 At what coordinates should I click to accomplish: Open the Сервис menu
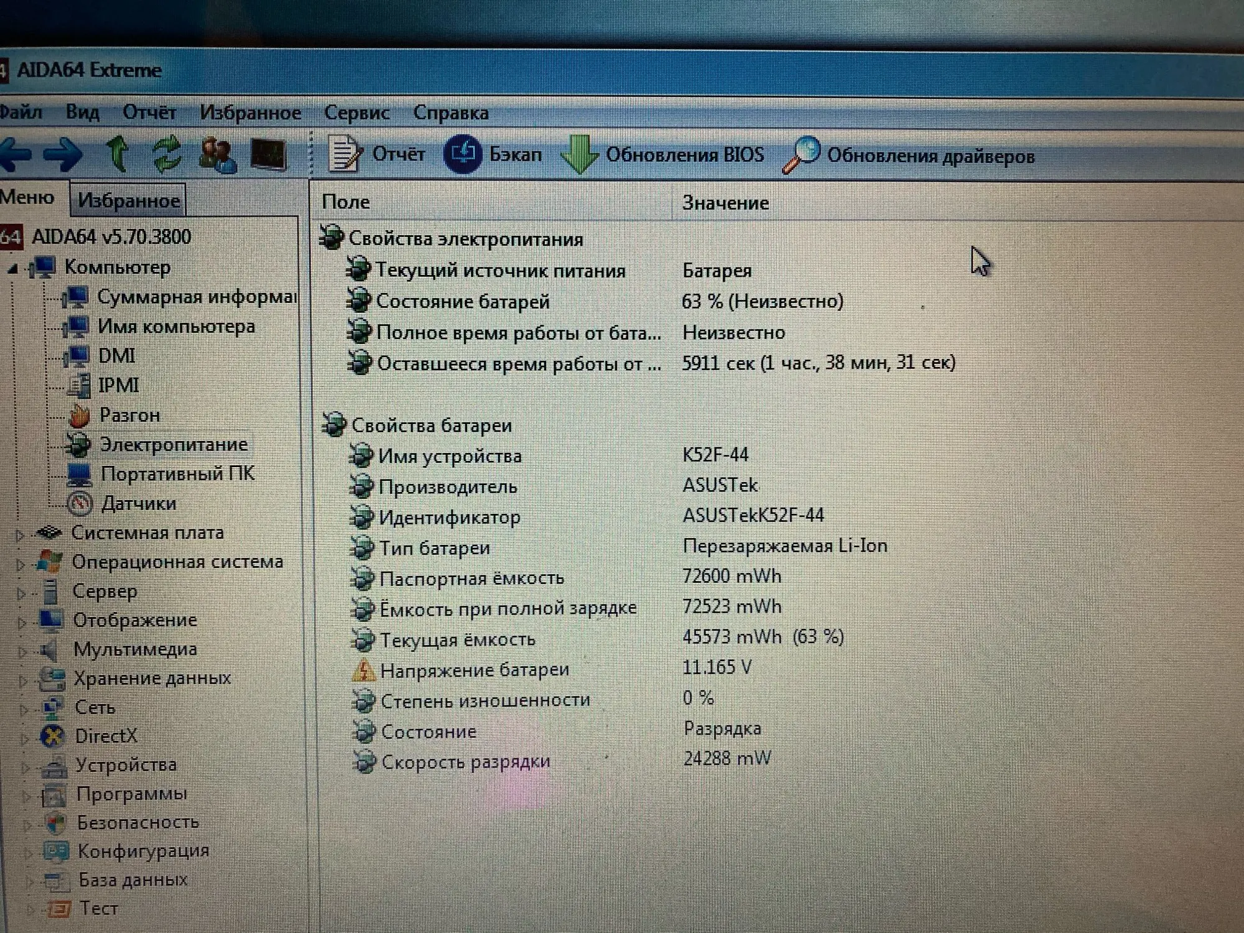pyautogui.click(x=356, y=113)
